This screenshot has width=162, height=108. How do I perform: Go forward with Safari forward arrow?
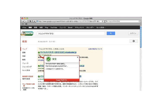(x=26, y=21)
